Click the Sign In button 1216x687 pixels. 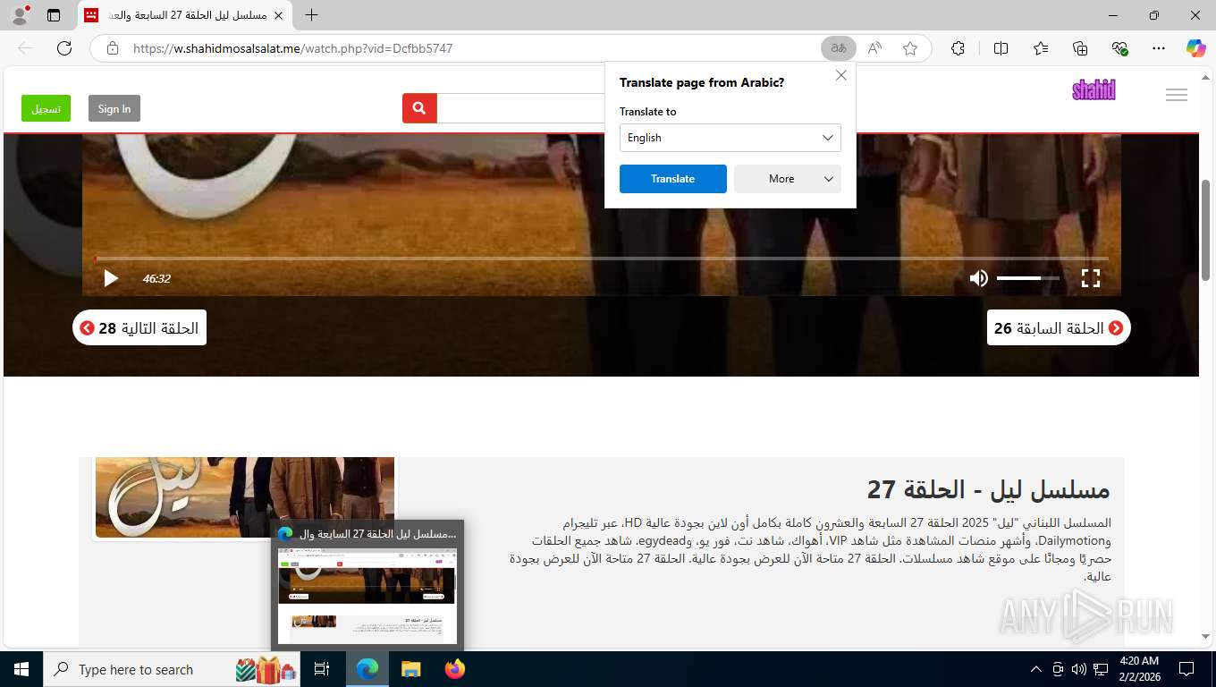pyautogui.click(x=114, y=108)
